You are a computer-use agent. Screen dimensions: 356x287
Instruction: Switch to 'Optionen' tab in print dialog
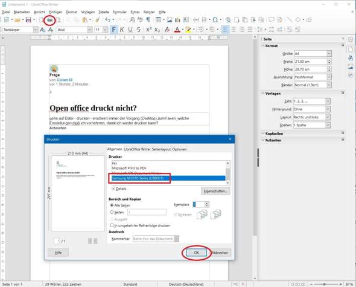(x=179, y=149)
